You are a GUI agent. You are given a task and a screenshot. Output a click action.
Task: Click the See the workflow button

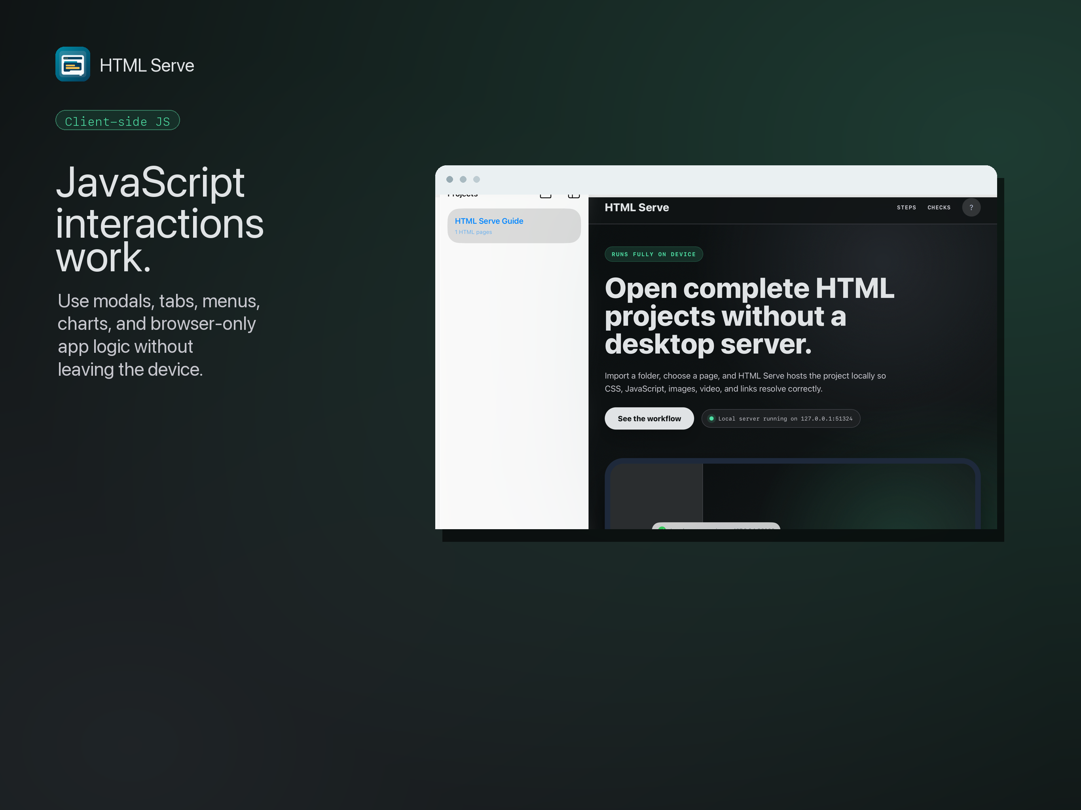point(649,419)
